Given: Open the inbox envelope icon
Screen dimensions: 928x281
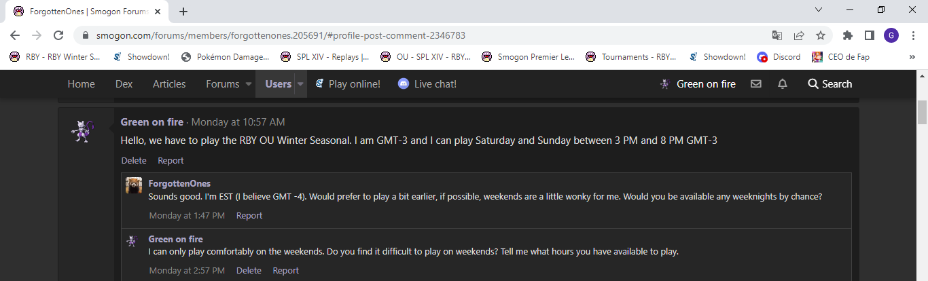Looking at the screenshot, I should tap(755, 84).
